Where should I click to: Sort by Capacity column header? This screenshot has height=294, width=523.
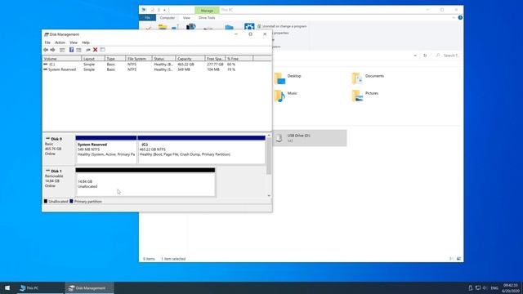tap(190, 59)
